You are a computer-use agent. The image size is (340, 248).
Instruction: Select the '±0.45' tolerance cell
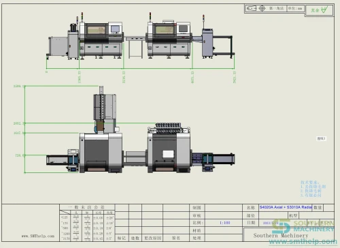[x=98, y=238]
